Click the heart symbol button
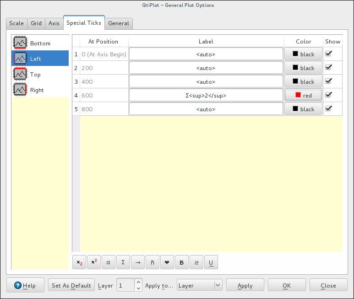This screenshot has height=299, width=354. click(x=167, y=262)
